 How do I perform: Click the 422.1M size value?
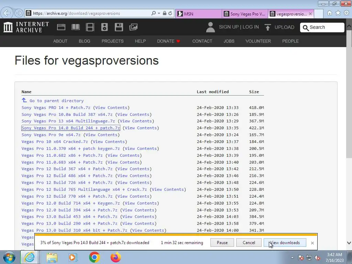[256, 128]
